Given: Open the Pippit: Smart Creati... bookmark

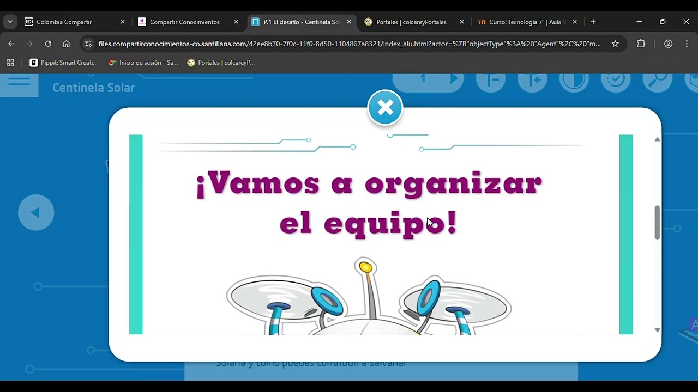Looking at the screenshot, I should coord(63,63).
